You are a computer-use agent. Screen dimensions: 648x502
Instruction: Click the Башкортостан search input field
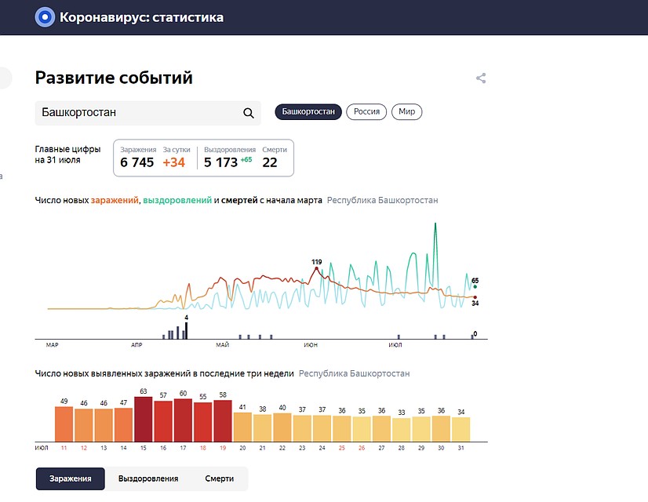[x=137, y=113]
